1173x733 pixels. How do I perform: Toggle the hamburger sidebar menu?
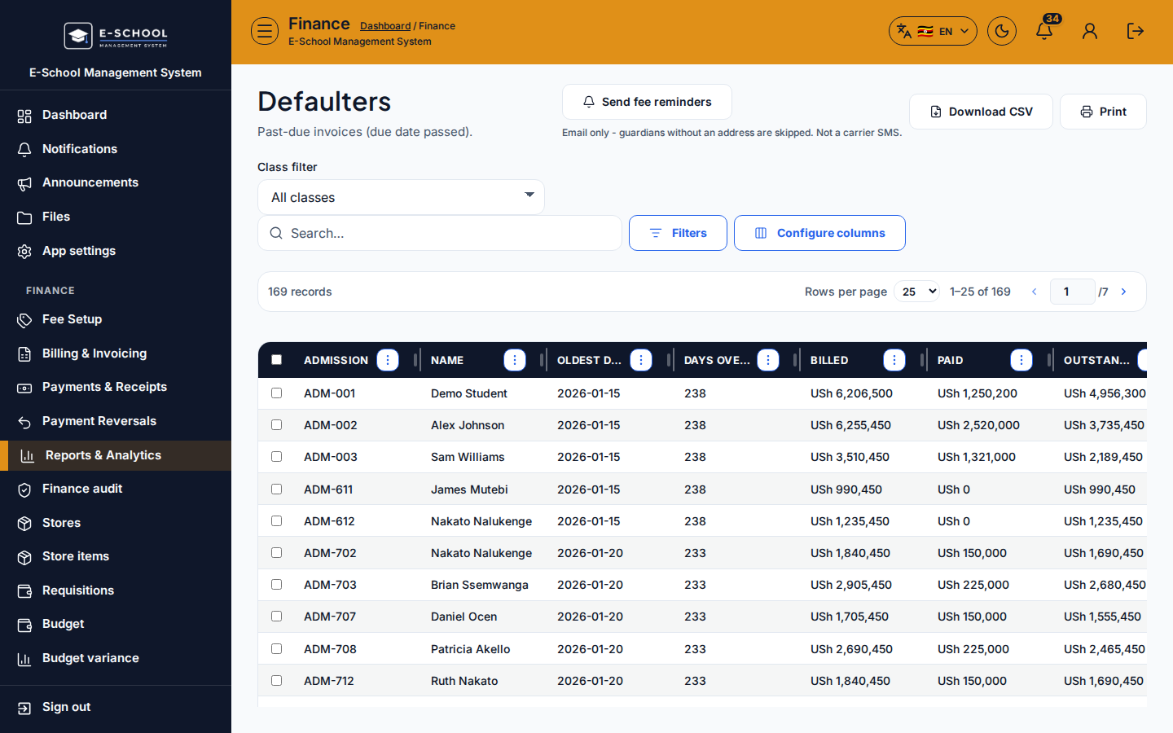click(265, 31)
